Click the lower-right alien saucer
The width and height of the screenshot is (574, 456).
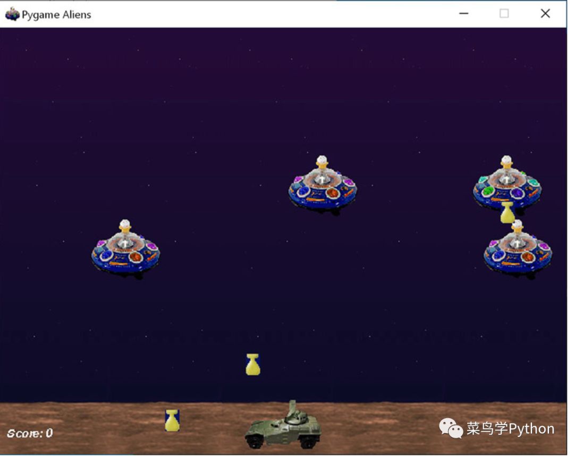[x=518, y=249]
